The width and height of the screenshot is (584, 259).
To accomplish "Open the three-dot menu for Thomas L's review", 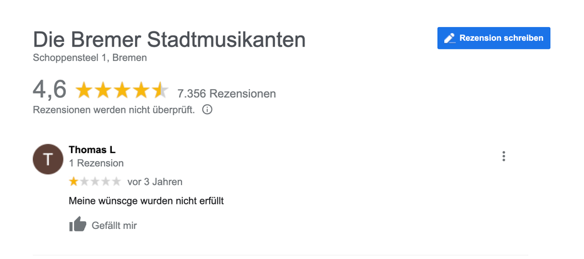I will [504, 157].
